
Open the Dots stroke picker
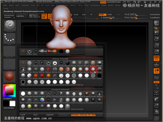tap(9, 39)
